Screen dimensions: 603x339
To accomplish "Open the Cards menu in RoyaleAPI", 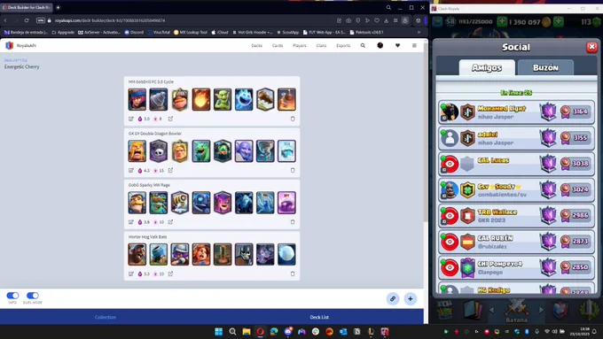I will (278, 45).
